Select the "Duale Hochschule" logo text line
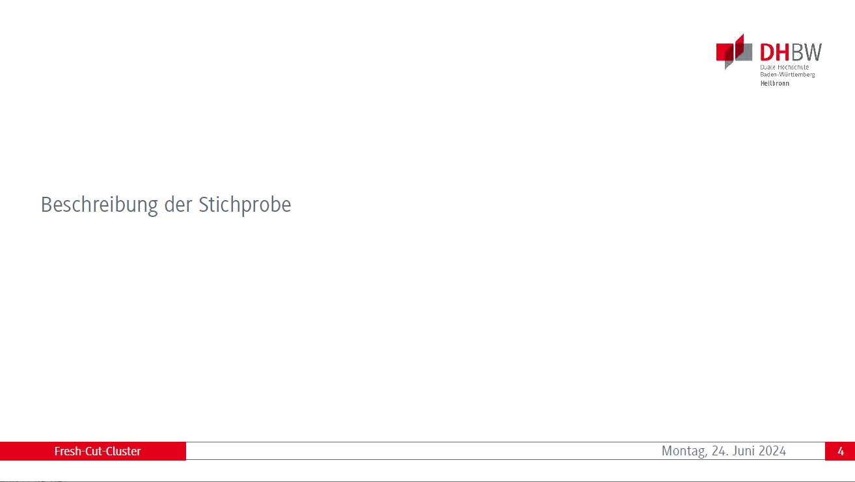This screenshot has width=855, height=482. [x=784, y=68]
